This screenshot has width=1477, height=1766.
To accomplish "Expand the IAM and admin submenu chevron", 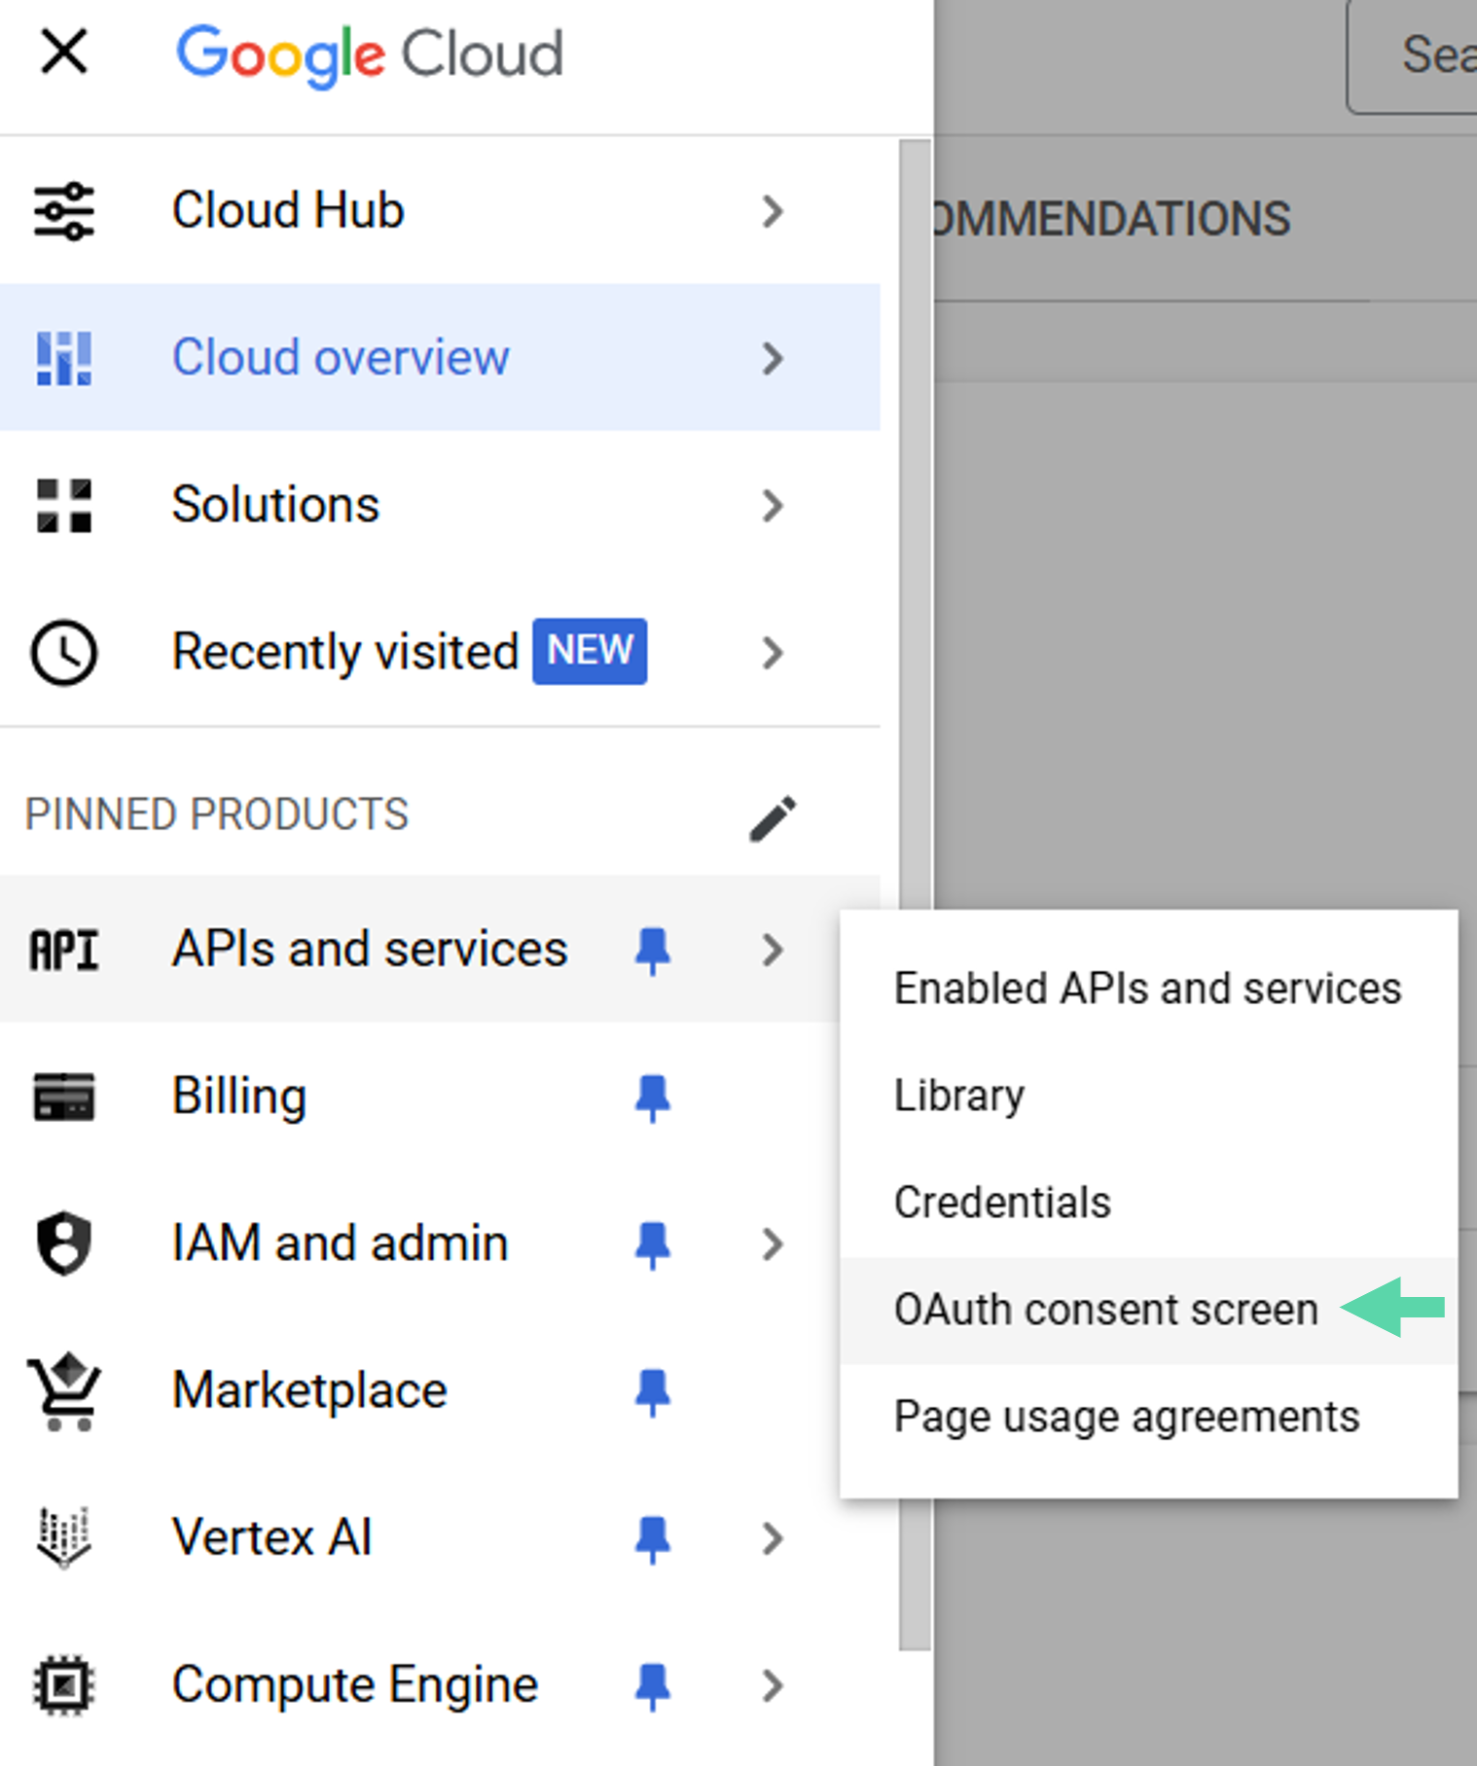I will (773, 1243).
